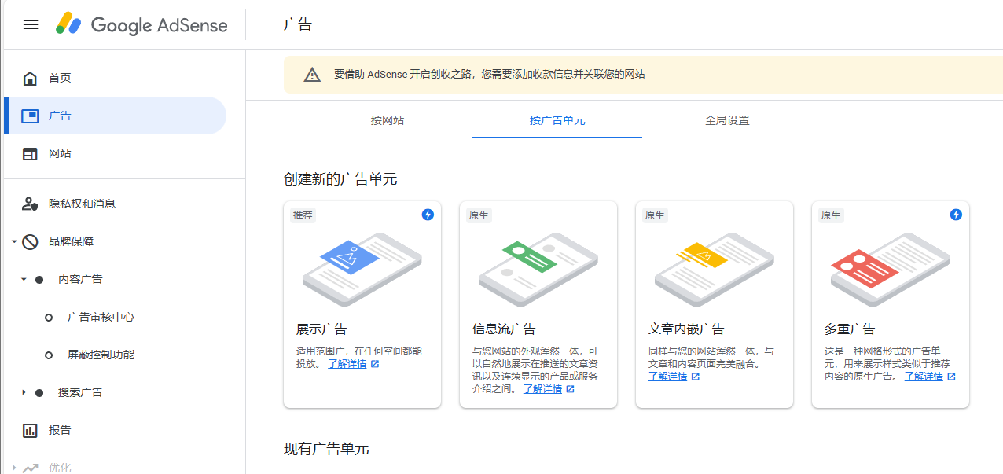Collapse the 内容广告 submenu
The height and width of the screenshot is (474, 1003).
(x=24, y=279)
